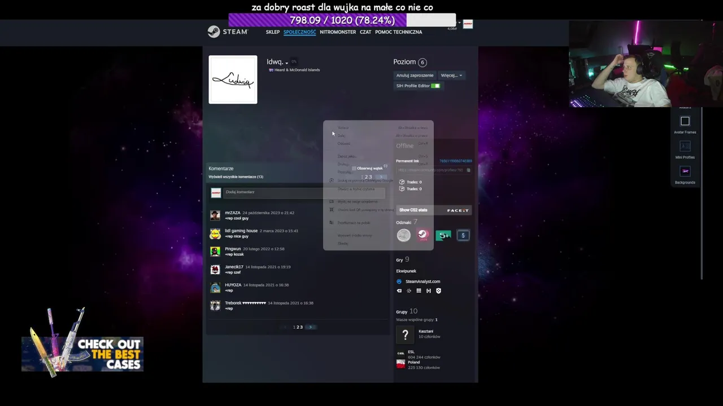723x406 pixels.
Task: Open Janecik17 commenter name
Action: click(234, 267)
